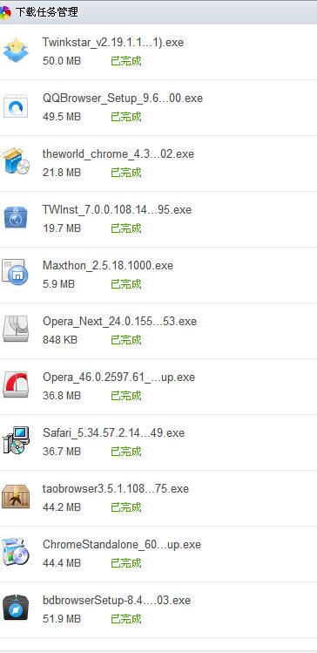Screen dimensions: 317x653
Task: Click the Opera_Next file icon
Action: click(x=16, y=329)
